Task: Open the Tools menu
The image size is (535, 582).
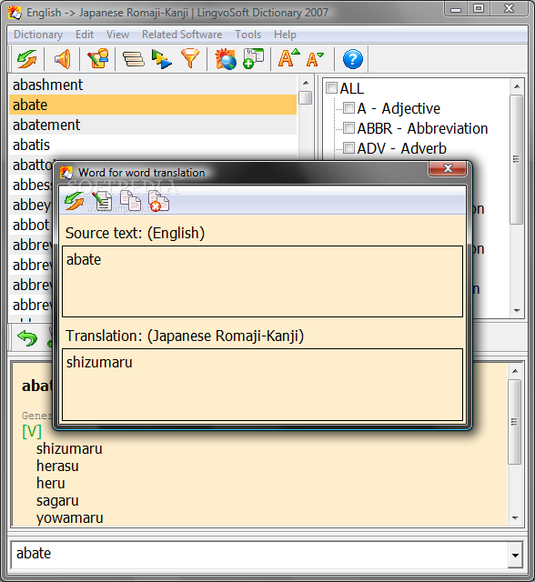Action: pyautogui.click(x=248, y=35)
